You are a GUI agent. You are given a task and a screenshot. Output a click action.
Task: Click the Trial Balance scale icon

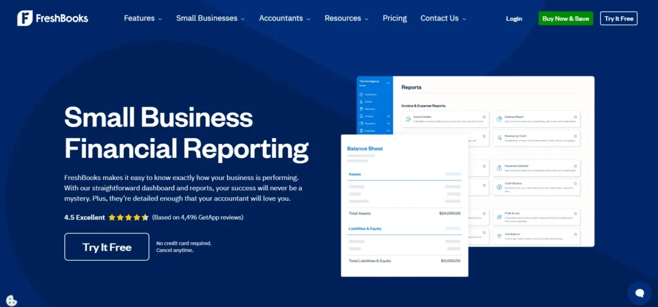click(x=499, y=236)
